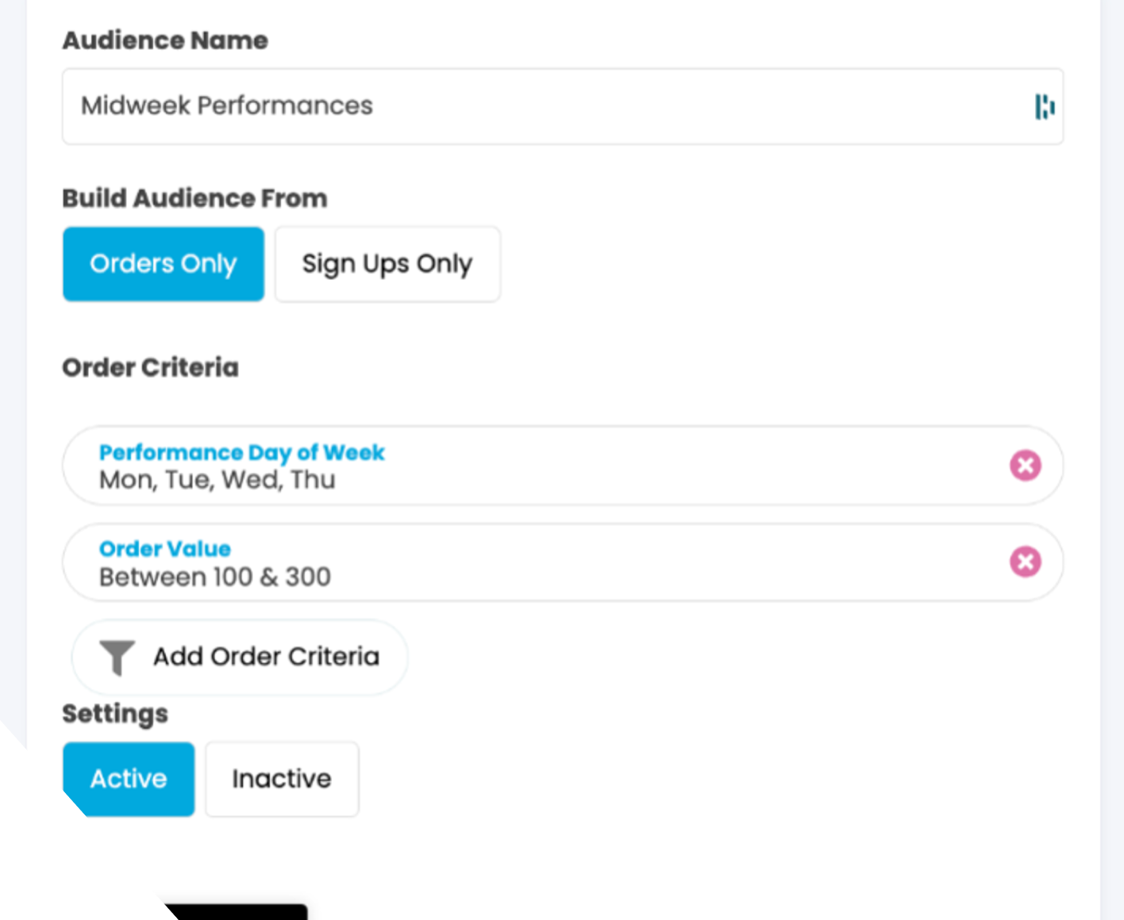The height and width of the screenshot is (920, 1124).
Task: Expand the Order Value criterion
Action: (x=165, y=548)
